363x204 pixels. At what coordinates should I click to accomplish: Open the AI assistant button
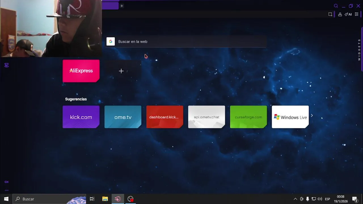348,14
